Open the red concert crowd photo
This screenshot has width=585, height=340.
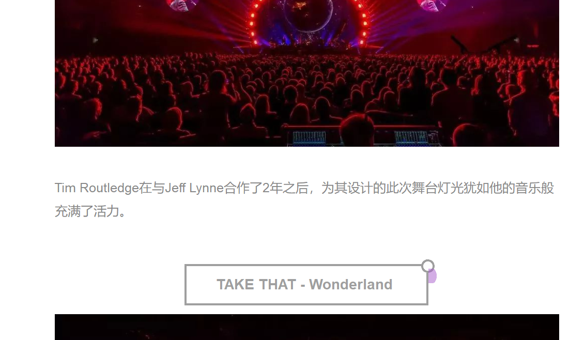(306, 73)
